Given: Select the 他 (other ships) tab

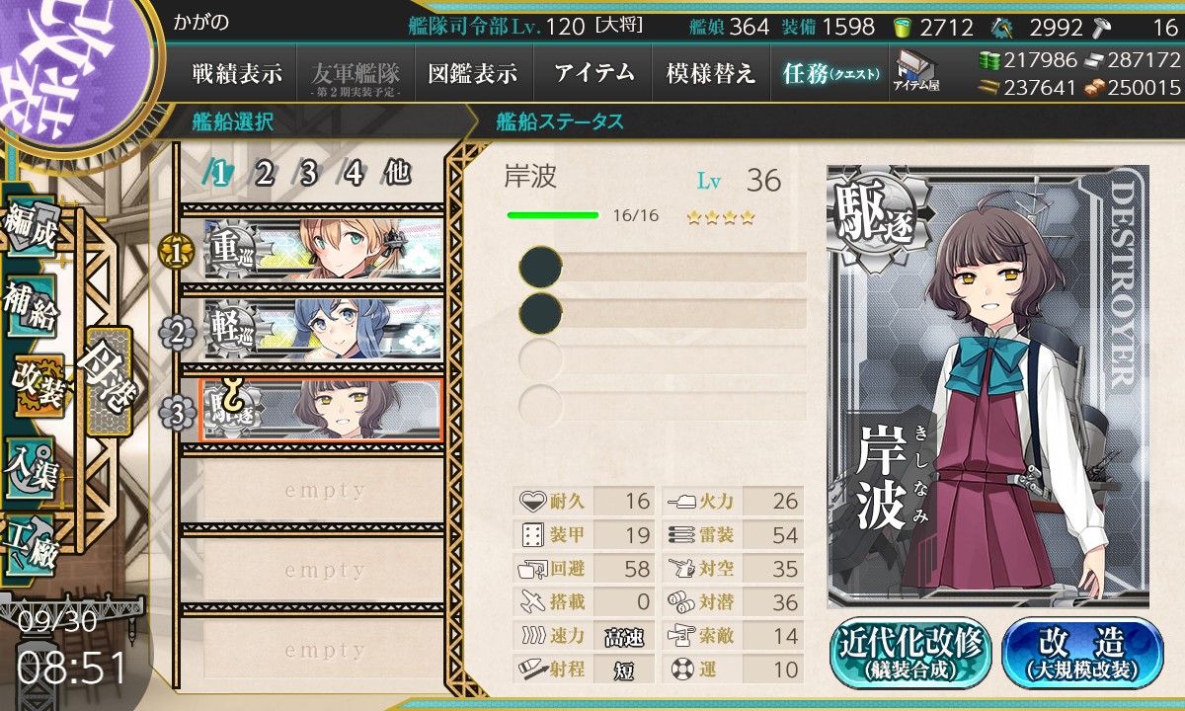Looking at the screenshot, I should point(397,174).
